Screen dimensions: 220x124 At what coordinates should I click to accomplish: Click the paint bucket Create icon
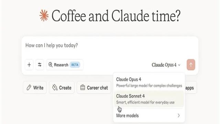[x=55, y=87]
